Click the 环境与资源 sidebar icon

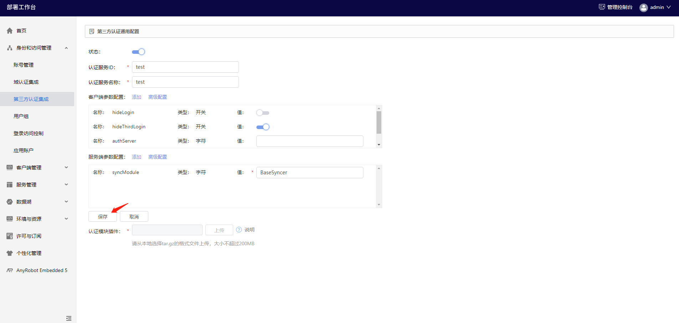click(10, 219)
